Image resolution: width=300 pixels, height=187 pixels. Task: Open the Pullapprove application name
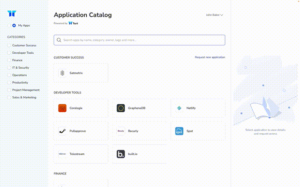pos(78,131)
